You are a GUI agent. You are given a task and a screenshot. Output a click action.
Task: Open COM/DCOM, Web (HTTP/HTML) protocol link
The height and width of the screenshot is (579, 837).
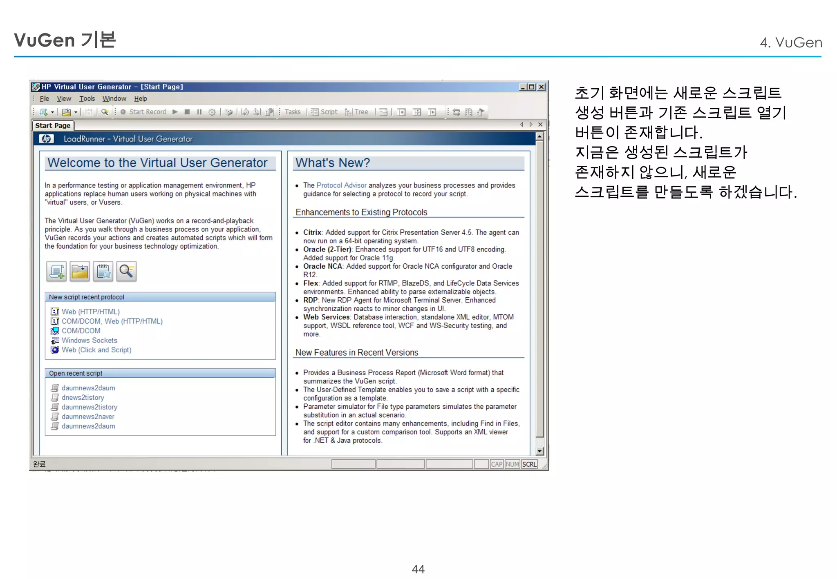(112, 321)
